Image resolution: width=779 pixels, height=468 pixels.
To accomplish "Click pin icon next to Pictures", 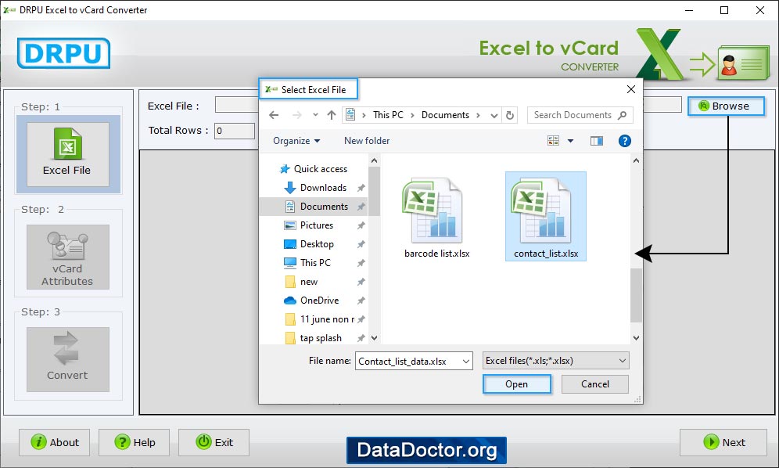I will coord(361,225).
